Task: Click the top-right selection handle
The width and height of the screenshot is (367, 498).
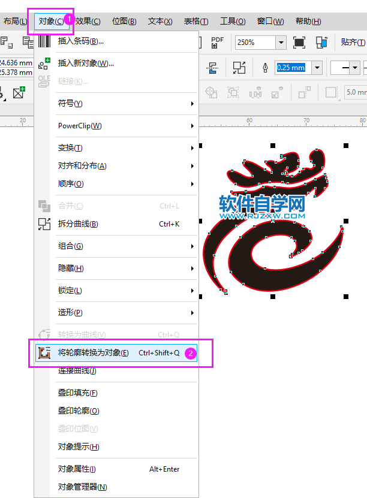Action: click(346, 146)
